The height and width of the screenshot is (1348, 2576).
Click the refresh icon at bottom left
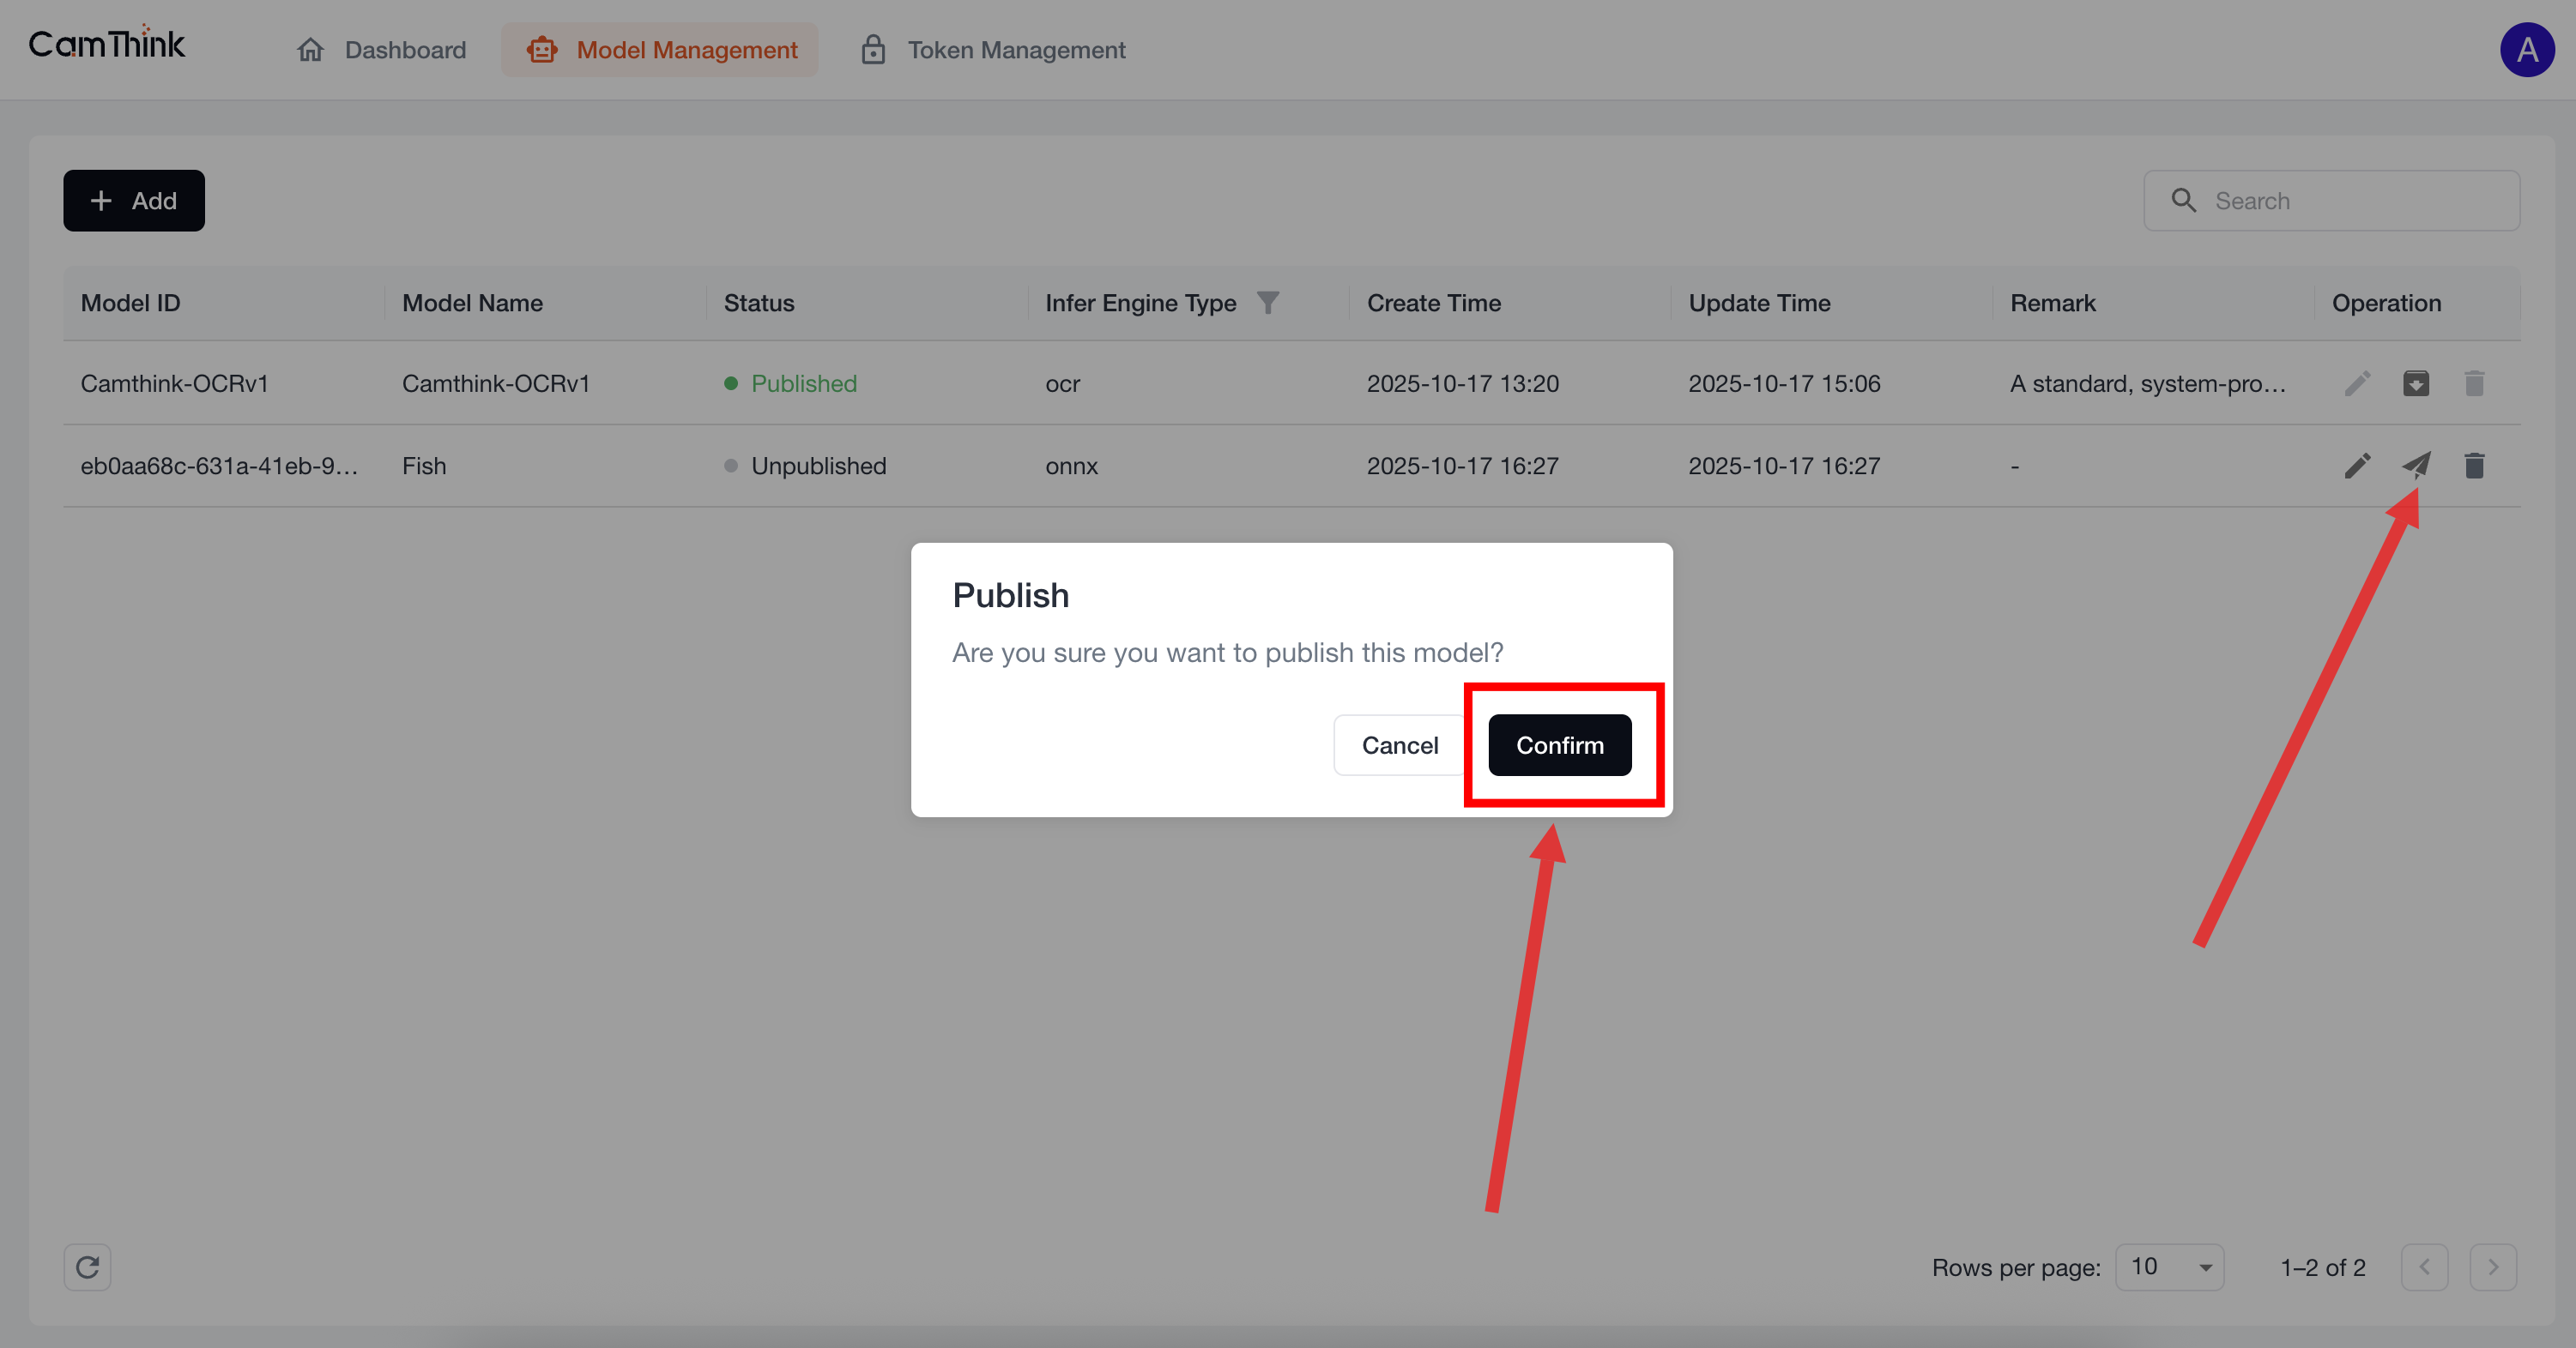point(87,1267)
